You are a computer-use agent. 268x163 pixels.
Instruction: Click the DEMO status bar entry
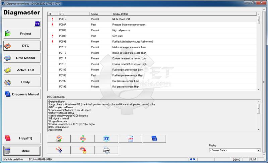coord(237,159)
